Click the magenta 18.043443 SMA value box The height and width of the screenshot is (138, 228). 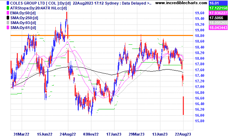pyautogui.click(x=218, y=28)
